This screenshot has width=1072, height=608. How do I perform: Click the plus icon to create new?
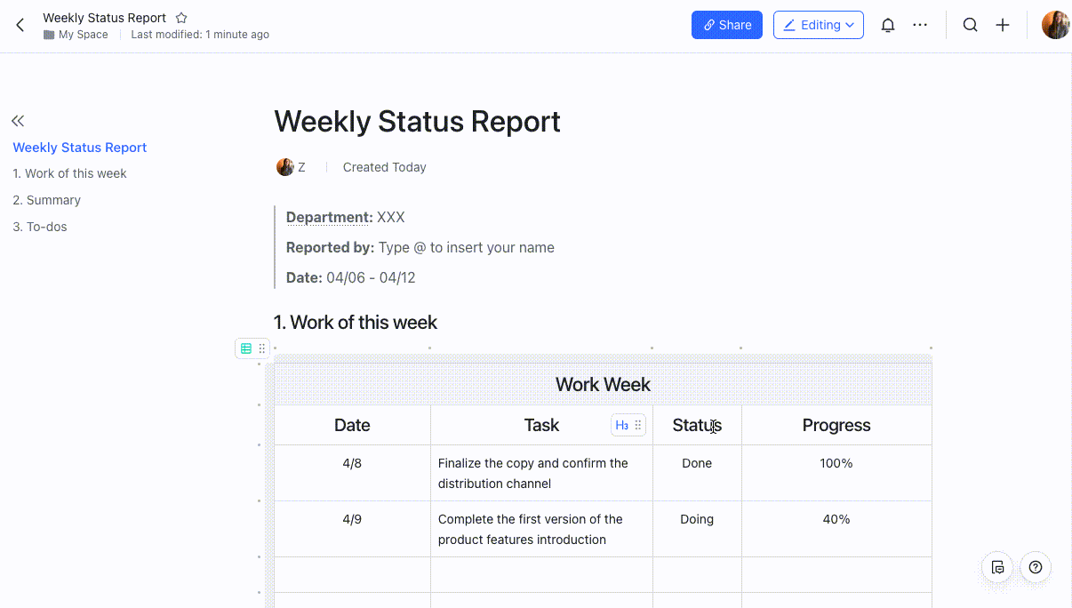click(x=1002, y=25)
